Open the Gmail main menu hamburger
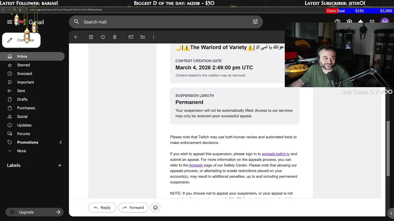 coord(10,22)
